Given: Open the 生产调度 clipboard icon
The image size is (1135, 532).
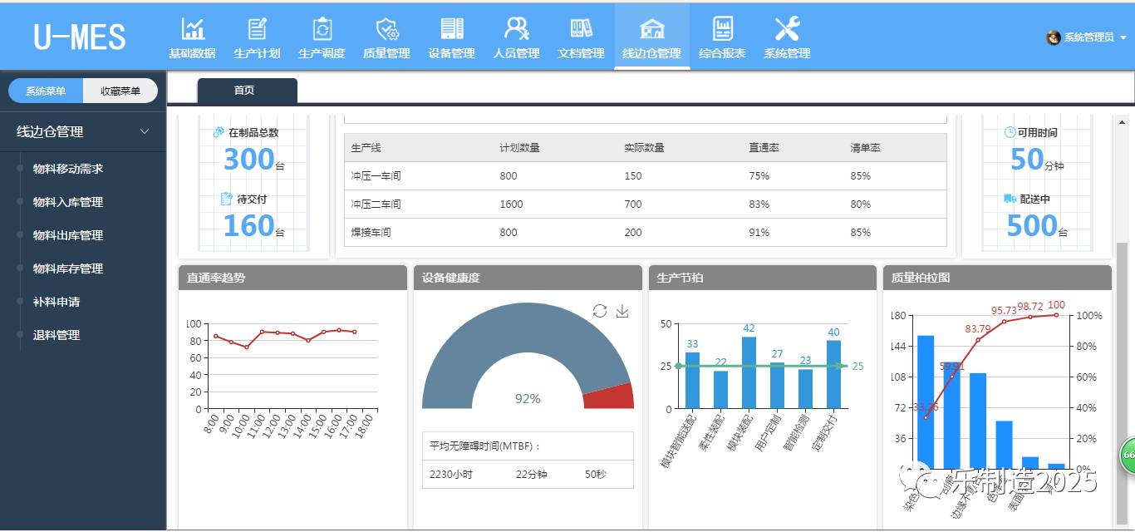Looking at the screenshot, I should [322, 30].
